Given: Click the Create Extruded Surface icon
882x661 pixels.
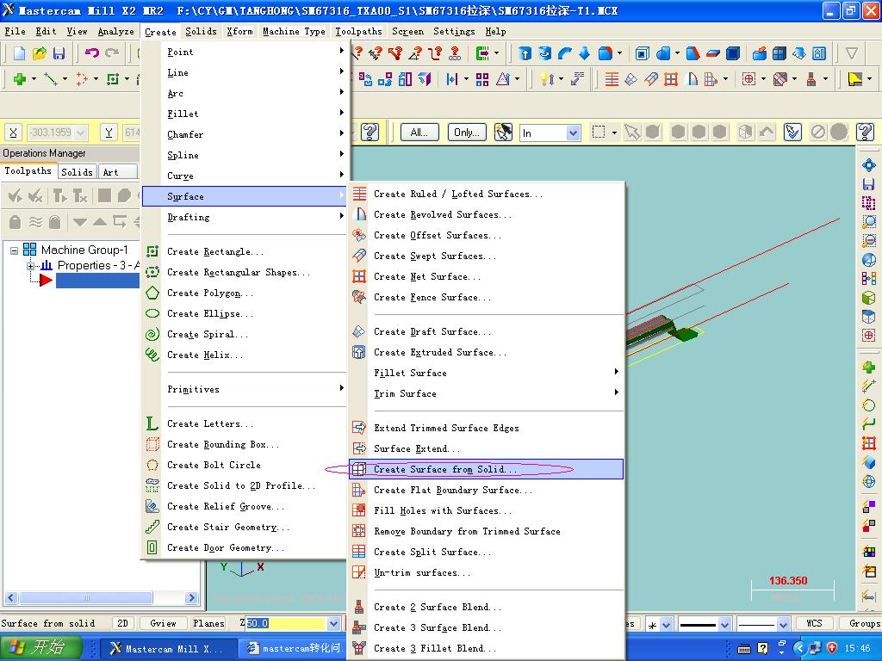Looking at the screenshot, I should [359, 352].
